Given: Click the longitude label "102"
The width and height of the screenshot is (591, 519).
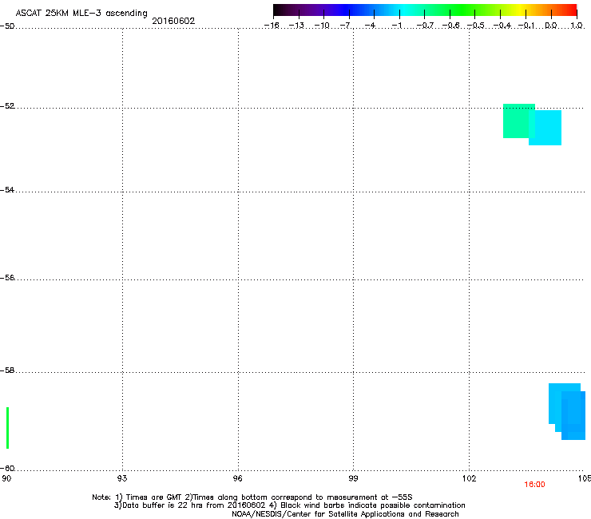Looking at the screenshot, I should click(x=469, y=478).
